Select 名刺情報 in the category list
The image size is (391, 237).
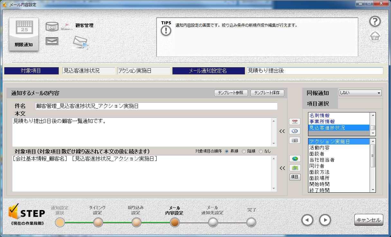tap(319, 115)
